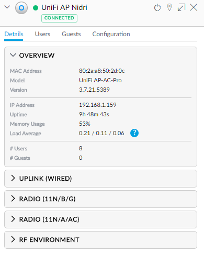Close the UniFi AP Nidri panel

194,7
